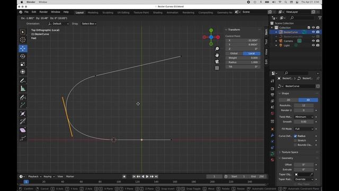Viewport: 339px width, 191px height.
Task: Toggle Collection exclude checkbox
Action: (x=309, y=28)
